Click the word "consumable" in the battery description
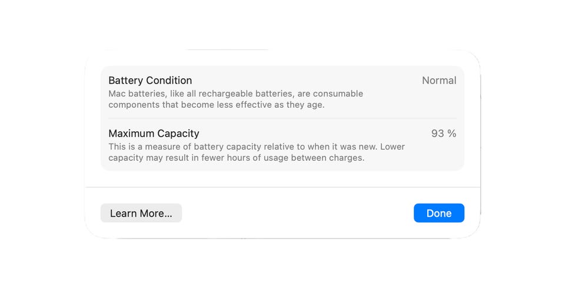Viewport: 565px width, 285px height. [x=338, y=94]
